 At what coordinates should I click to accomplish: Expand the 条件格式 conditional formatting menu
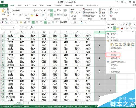(88, 9)
